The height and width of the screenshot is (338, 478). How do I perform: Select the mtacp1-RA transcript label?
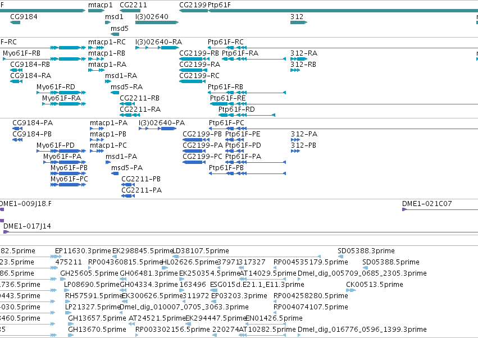[x=107, y=65]
